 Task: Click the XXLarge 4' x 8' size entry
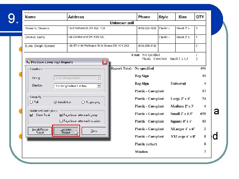pos(183,137)
